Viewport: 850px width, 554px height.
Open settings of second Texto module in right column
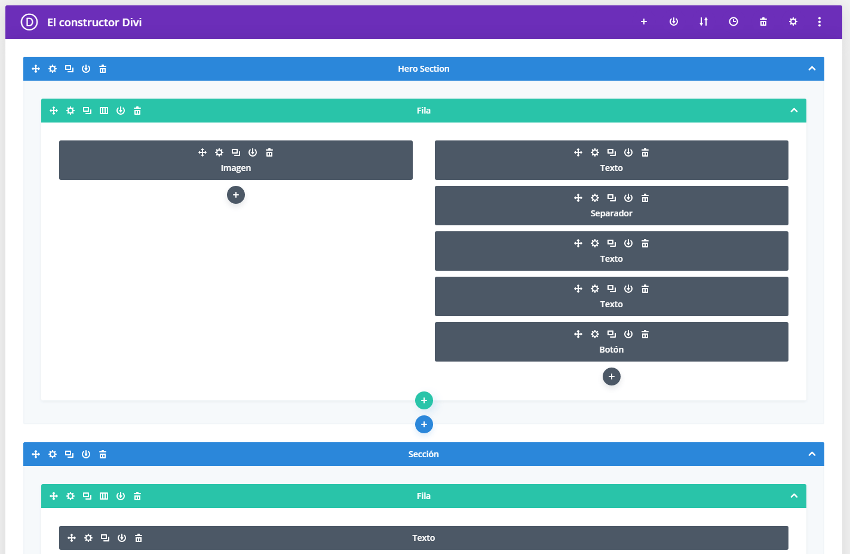coord(595,243)
